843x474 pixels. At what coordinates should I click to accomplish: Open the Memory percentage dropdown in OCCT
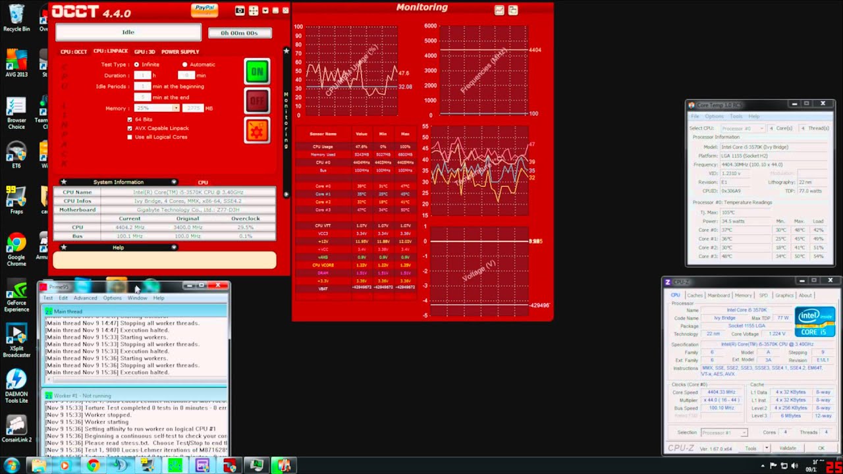tap(176, 108)
